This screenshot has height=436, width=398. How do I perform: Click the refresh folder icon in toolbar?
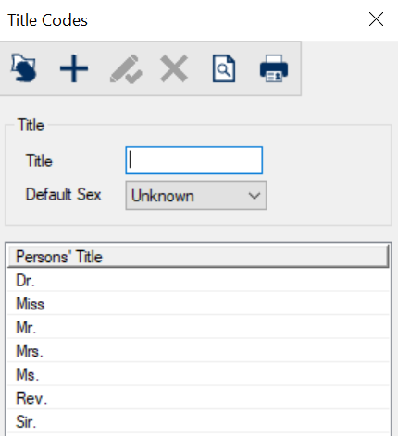pos(24,68)
